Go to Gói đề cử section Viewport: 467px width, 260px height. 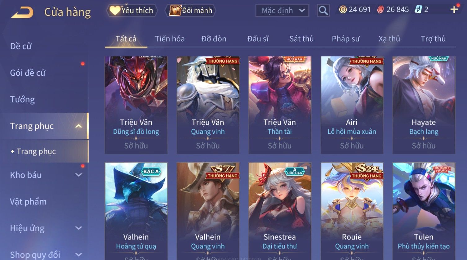click(28, 73)
